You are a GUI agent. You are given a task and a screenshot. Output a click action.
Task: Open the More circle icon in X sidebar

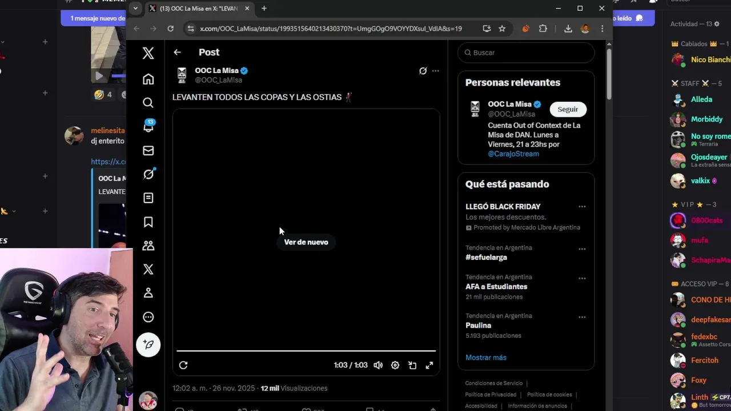[148, 317]
